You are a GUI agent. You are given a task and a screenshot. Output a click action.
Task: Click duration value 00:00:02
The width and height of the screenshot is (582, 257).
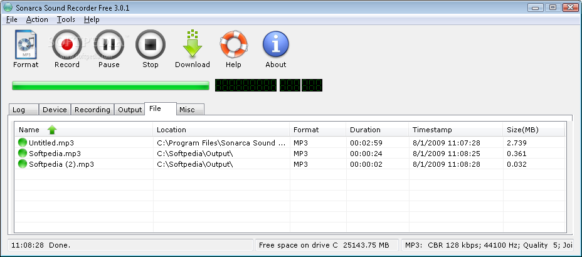coord(366,164)
